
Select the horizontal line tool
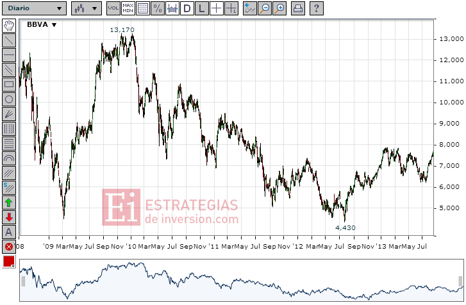click(x=9, y=55)
